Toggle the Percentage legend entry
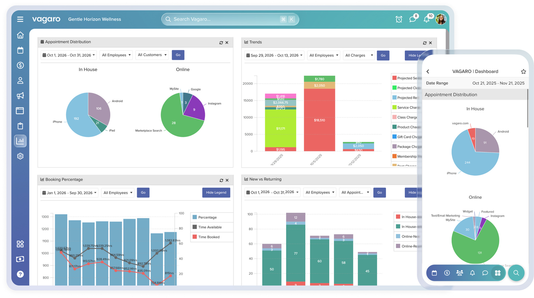 (x=212, y=217)
